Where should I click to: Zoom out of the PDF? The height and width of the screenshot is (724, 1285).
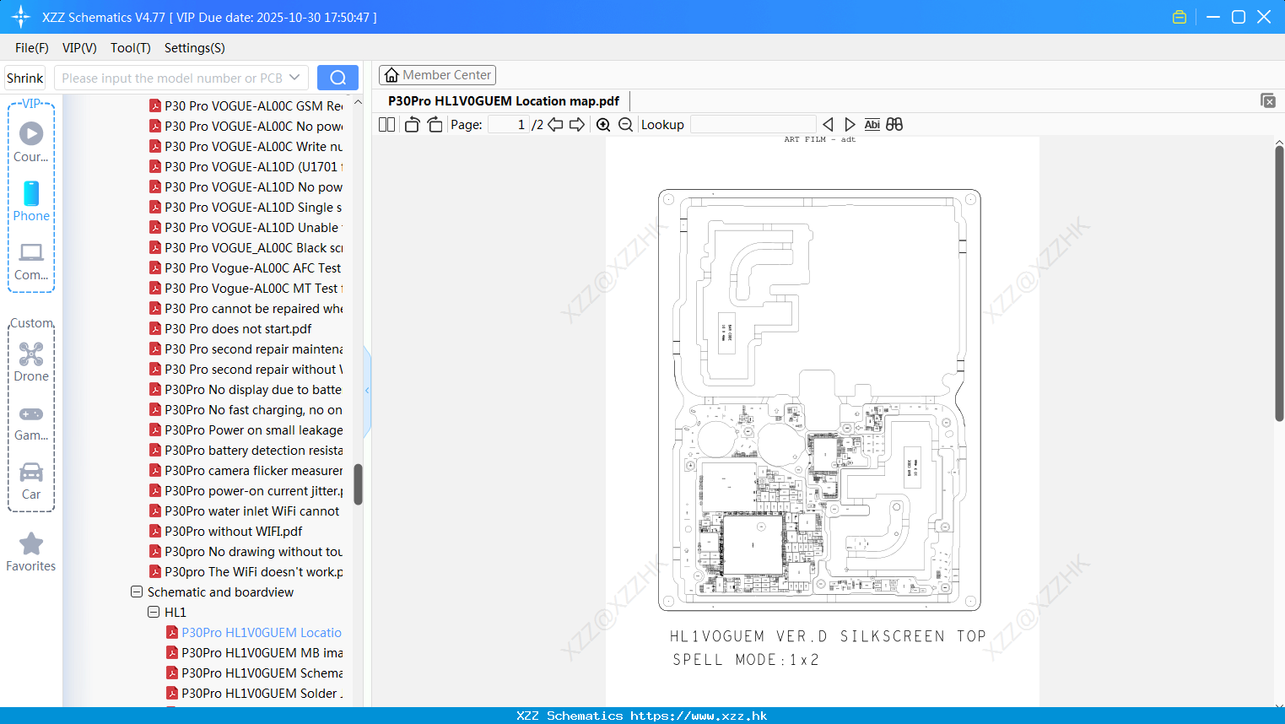pos(625,124)
